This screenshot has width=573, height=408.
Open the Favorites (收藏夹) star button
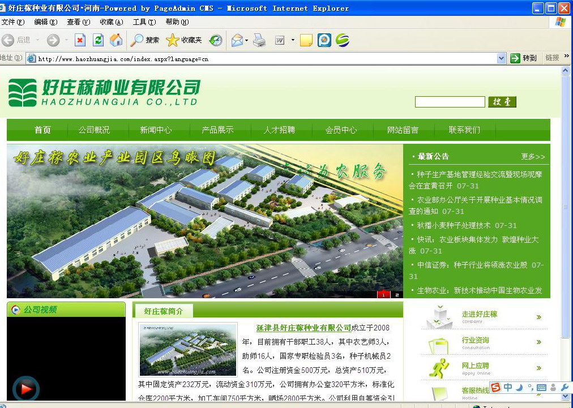click(184, 40)
